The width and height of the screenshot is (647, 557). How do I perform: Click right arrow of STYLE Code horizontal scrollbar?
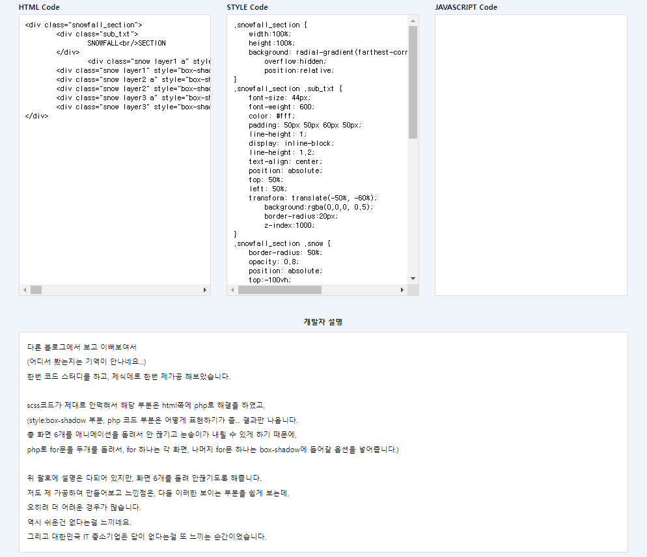(402, 290)
